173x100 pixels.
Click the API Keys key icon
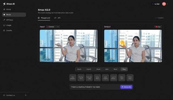tap(4, 20)
